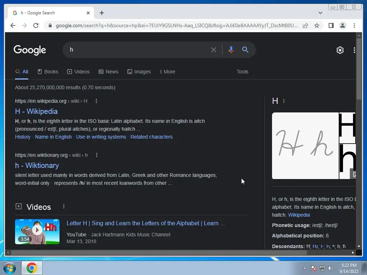The image size is (367, 275).
Task: Expand the More search categories menu
Action: coord(167,72)
